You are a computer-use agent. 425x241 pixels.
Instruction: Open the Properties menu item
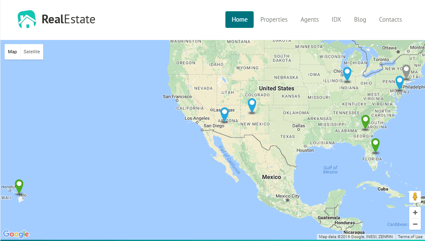pyautogui.click(x=274, y=20)
